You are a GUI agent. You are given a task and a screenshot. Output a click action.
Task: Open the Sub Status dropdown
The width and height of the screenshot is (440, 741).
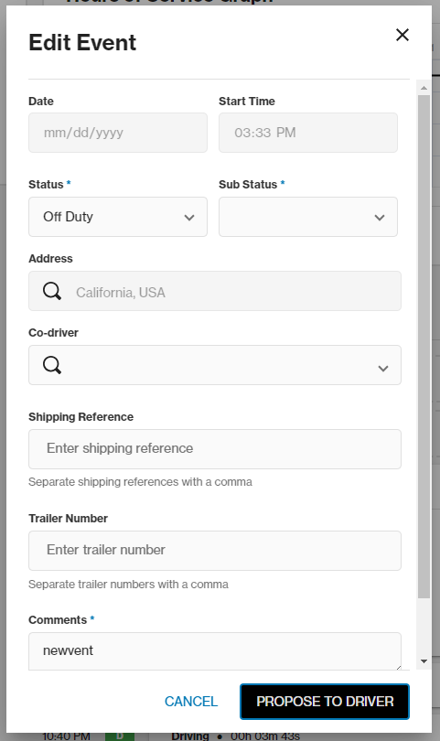(x=308, y=217)
